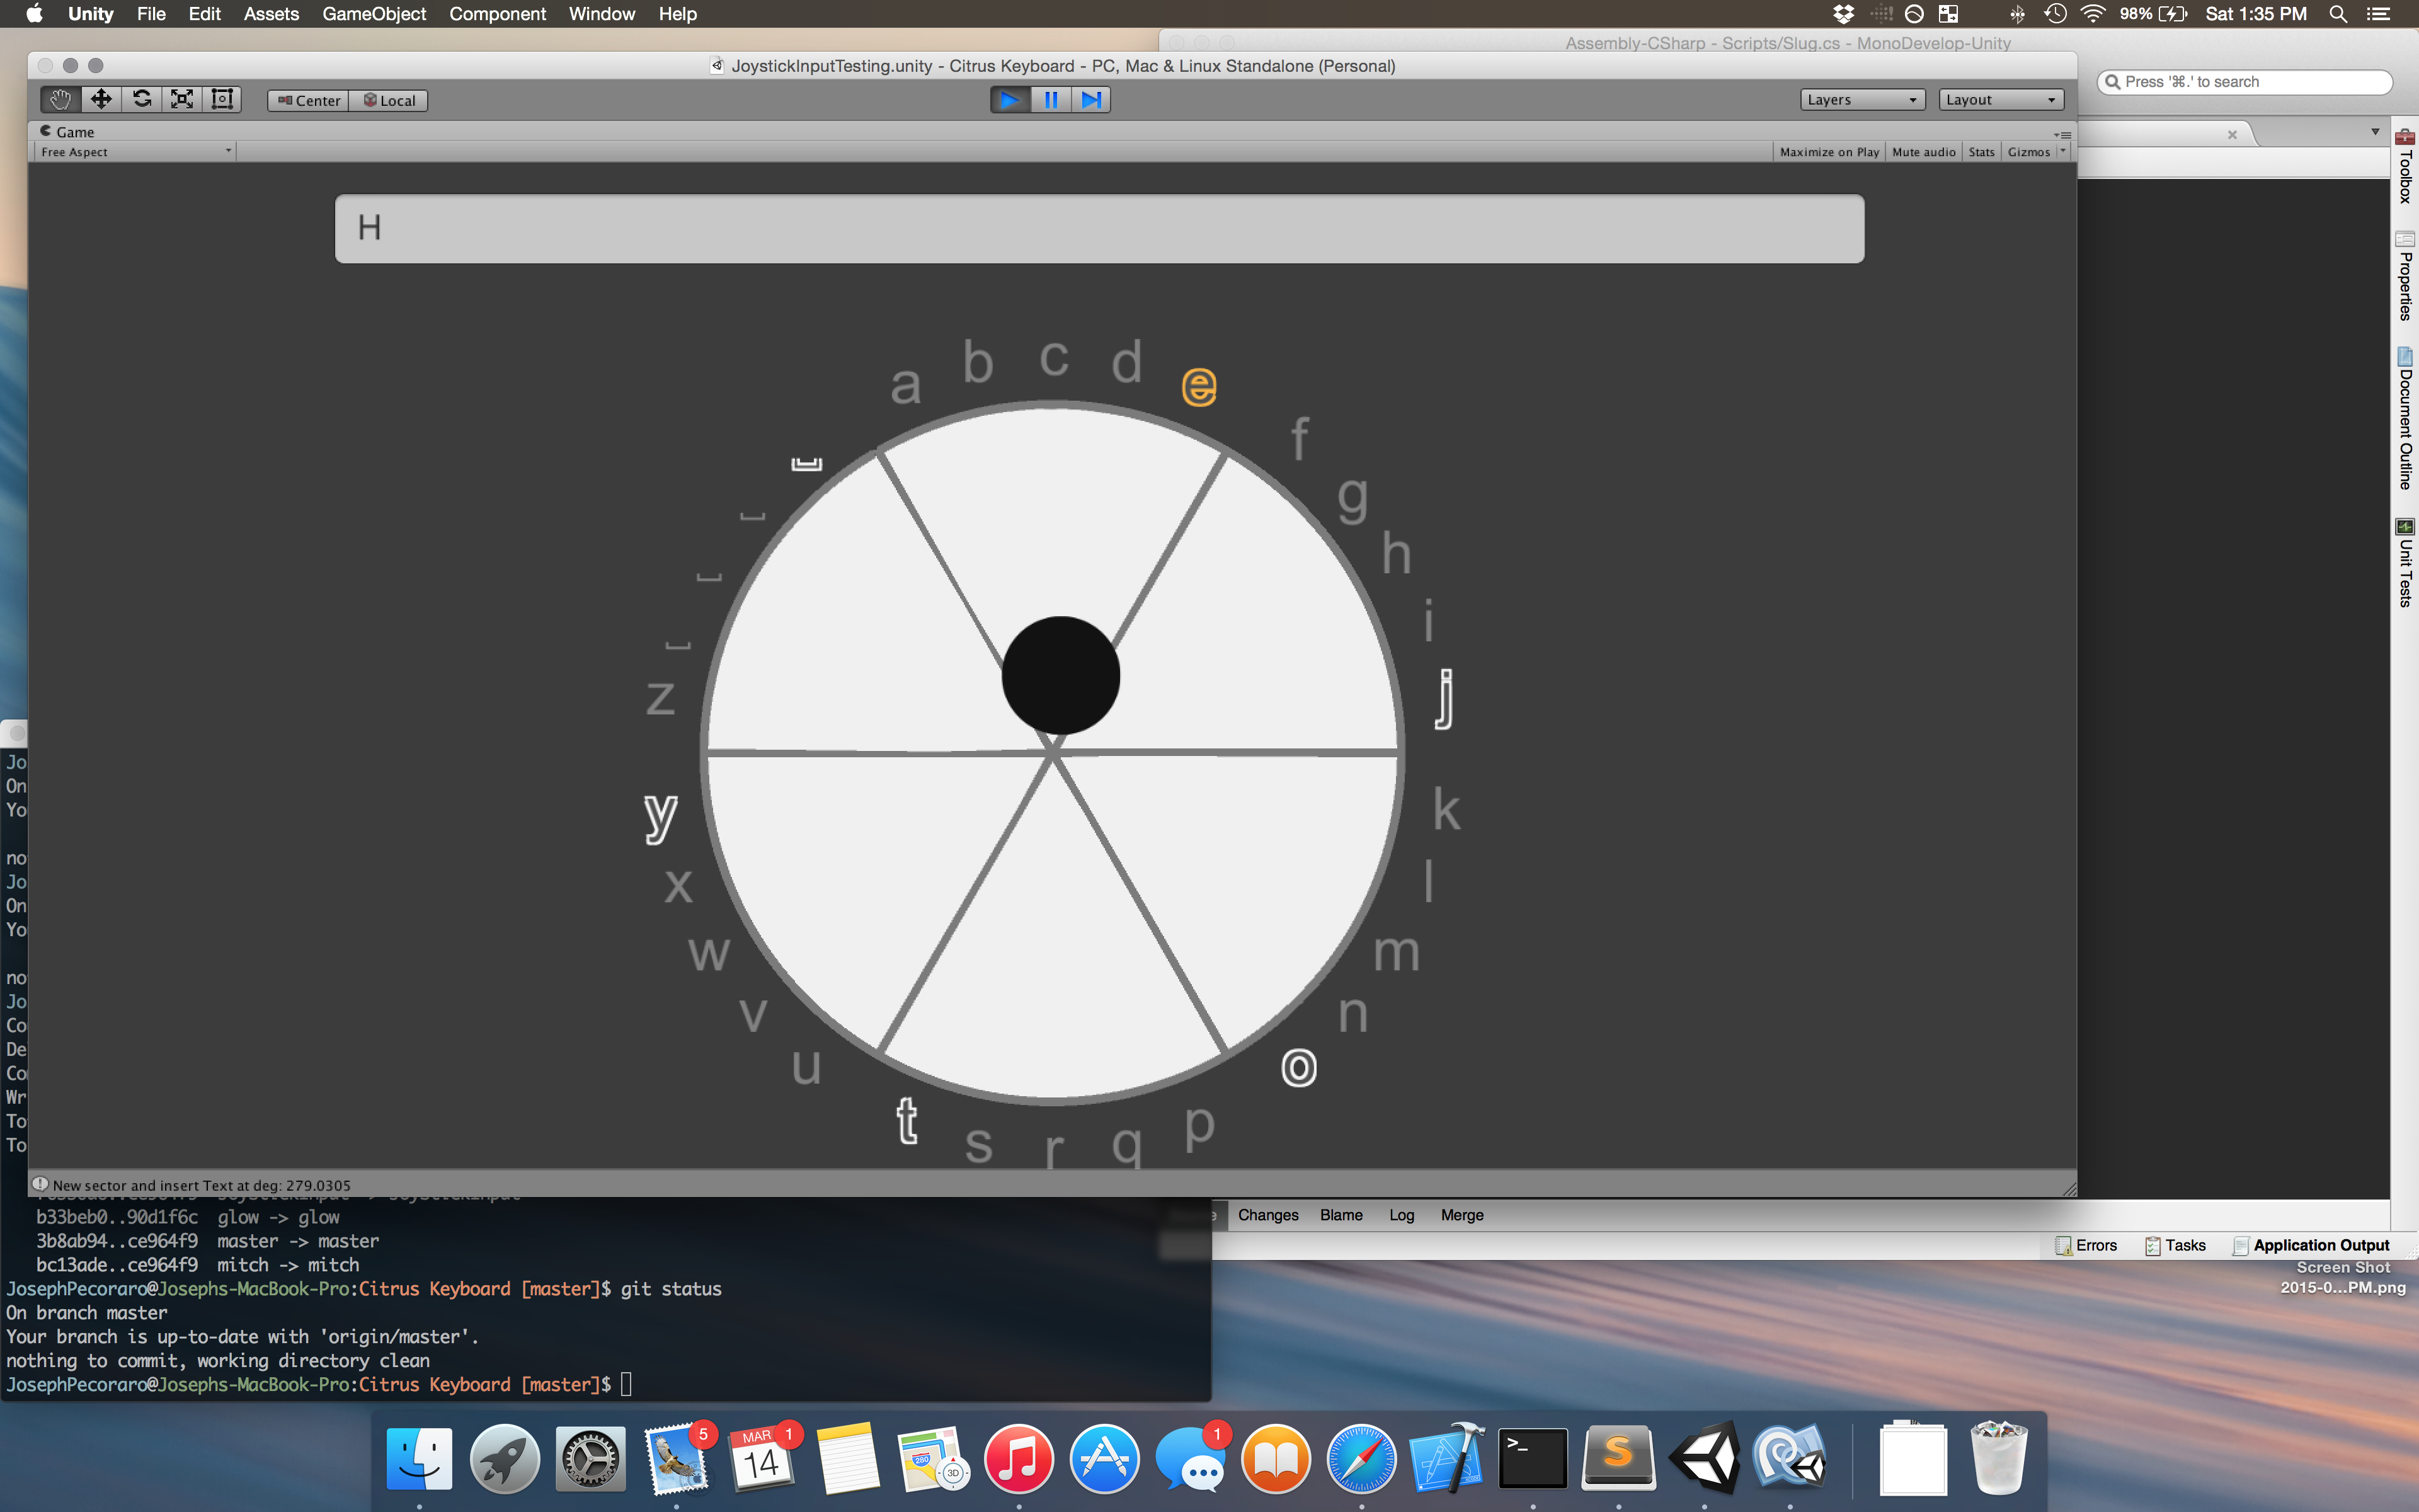2419x1512 pixels.
Task: Click the text field showing H
Action: pyautogui.click(x=1099, y=229)
